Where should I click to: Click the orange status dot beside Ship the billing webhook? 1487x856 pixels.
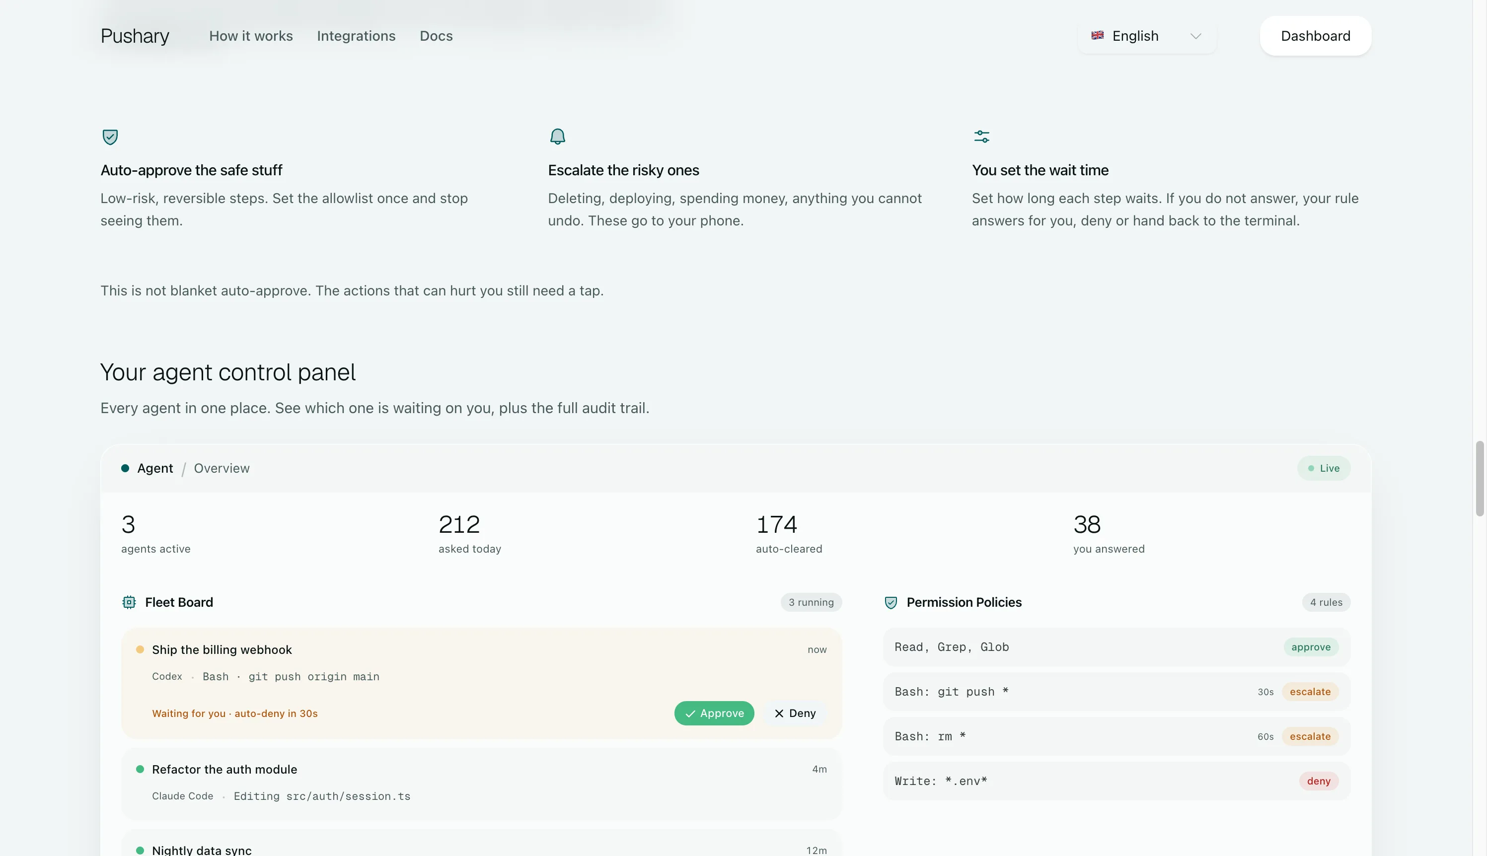coord(140,649)
